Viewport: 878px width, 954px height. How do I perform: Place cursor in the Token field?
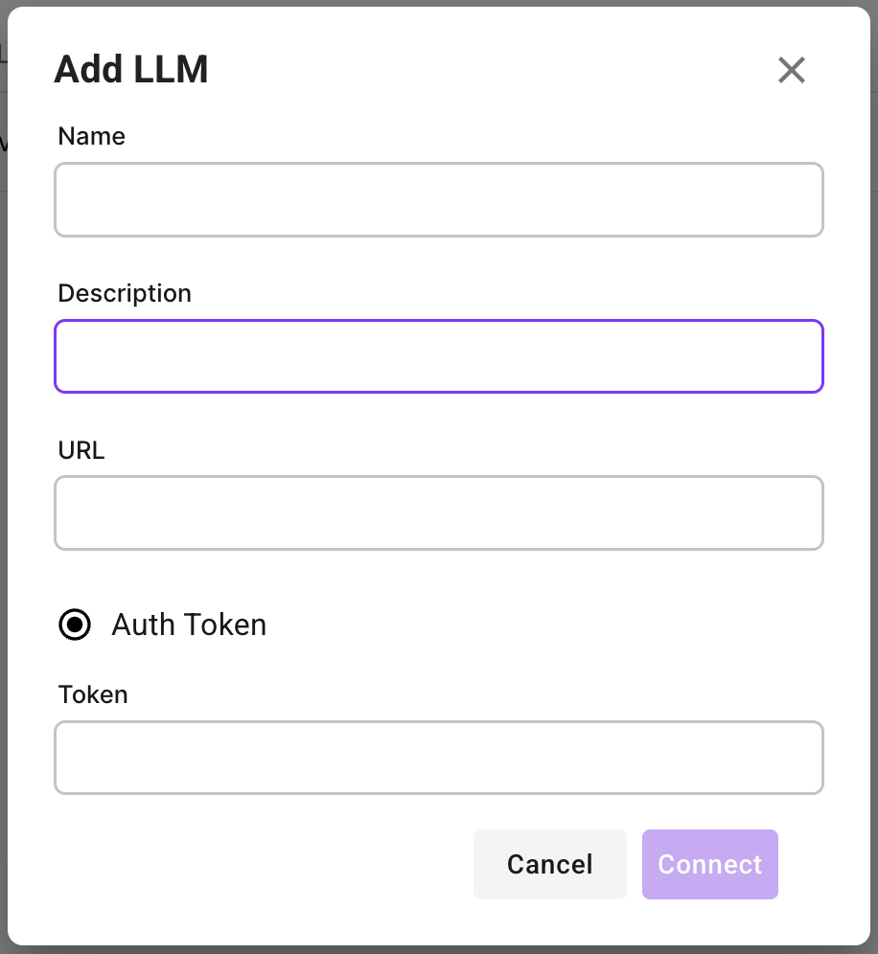point(439,758)
